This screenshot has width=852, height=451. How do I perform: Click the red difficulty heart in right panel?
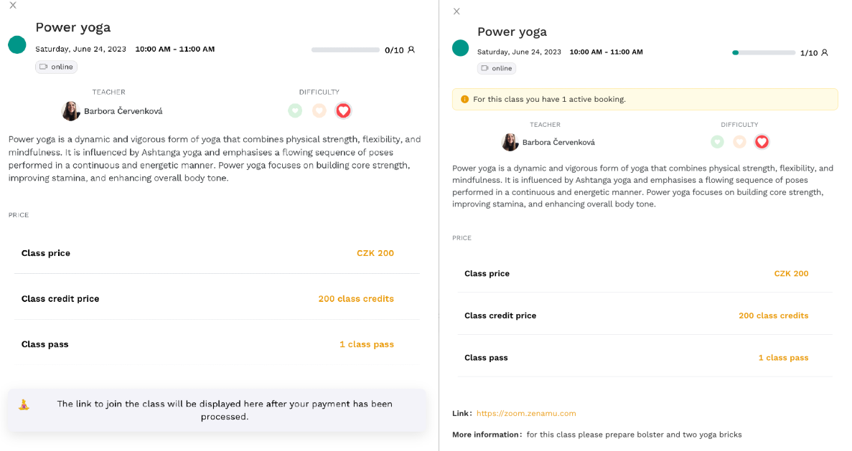pos(762,142)
